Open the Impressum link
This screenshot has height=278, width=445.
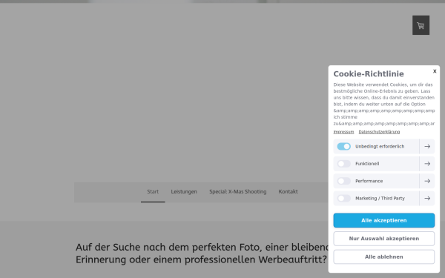343,132
